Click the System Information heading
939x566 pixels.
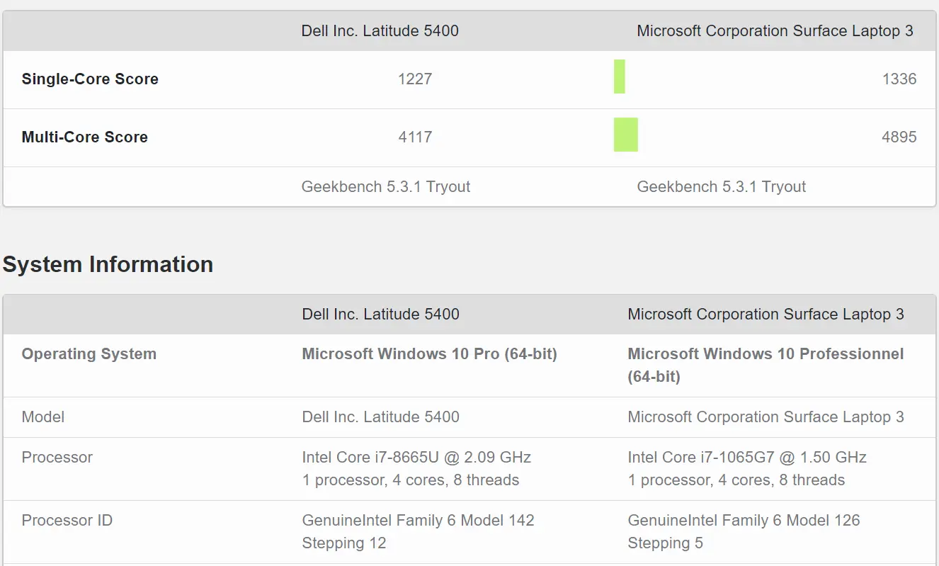pos(108,264)
